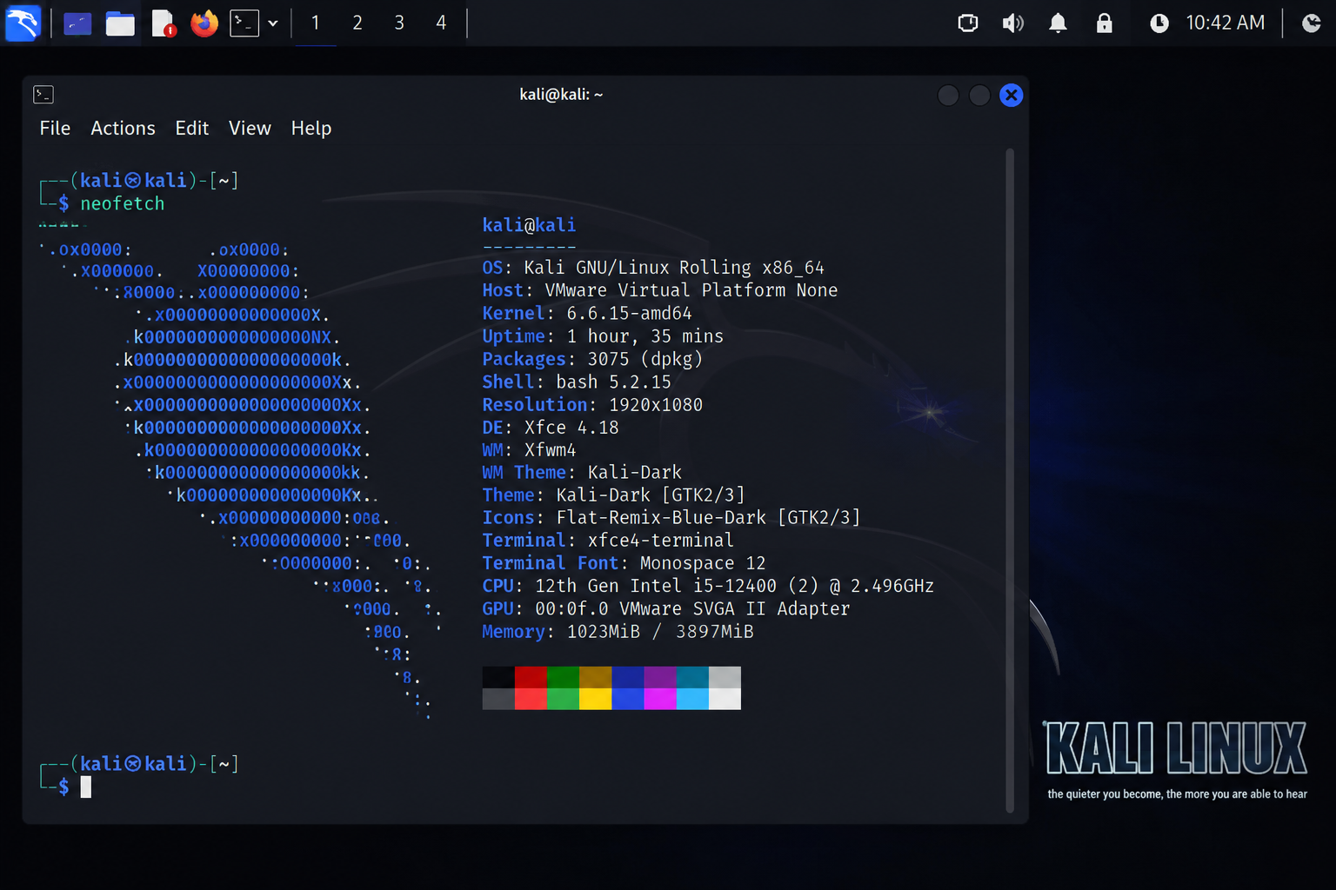
Task: Click the WM Theme value 'Kali-Dark'
Action: click(x=635, y=473)
